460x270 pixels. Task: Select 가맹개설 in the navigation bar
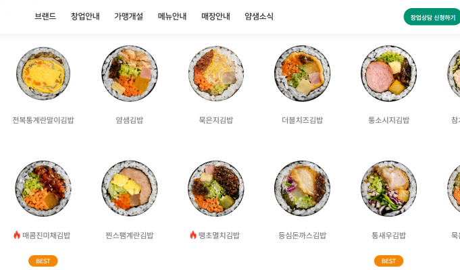[128, 16]
